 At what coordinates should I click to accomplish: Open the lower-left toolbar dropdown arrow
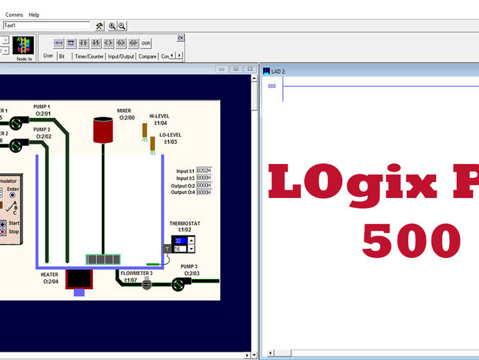click(x=6, y=51)
